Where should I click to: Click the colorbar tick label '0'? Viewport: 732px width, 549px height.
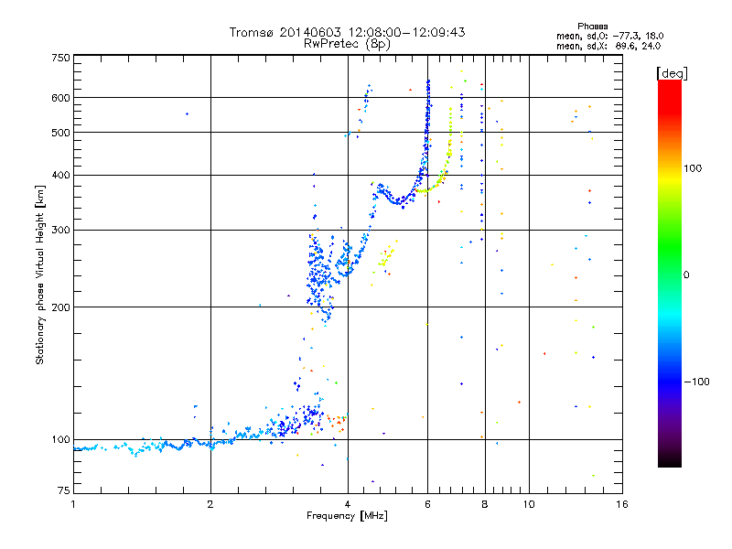click(x=686, y=274)
